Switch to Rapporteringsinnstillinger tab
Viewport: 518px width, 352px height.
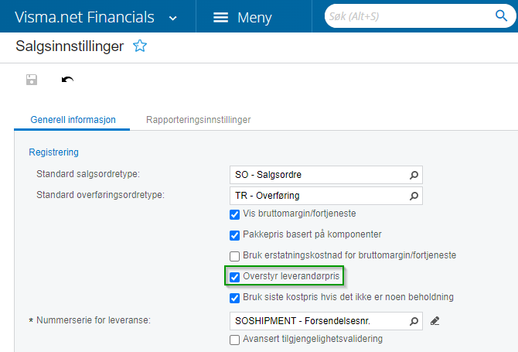199,120
